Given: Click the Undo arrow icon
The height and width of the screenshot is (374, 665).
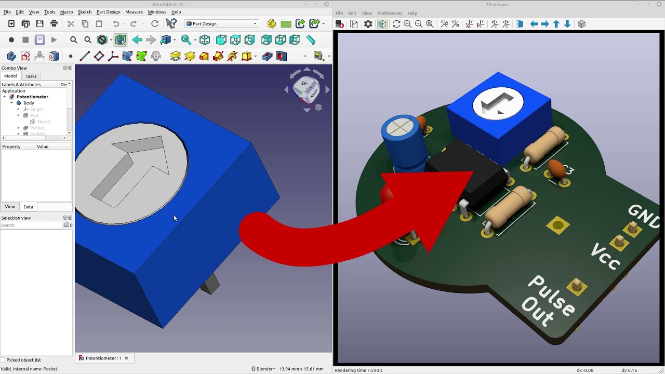Looking at the screenshot, I should coord(116,23).
